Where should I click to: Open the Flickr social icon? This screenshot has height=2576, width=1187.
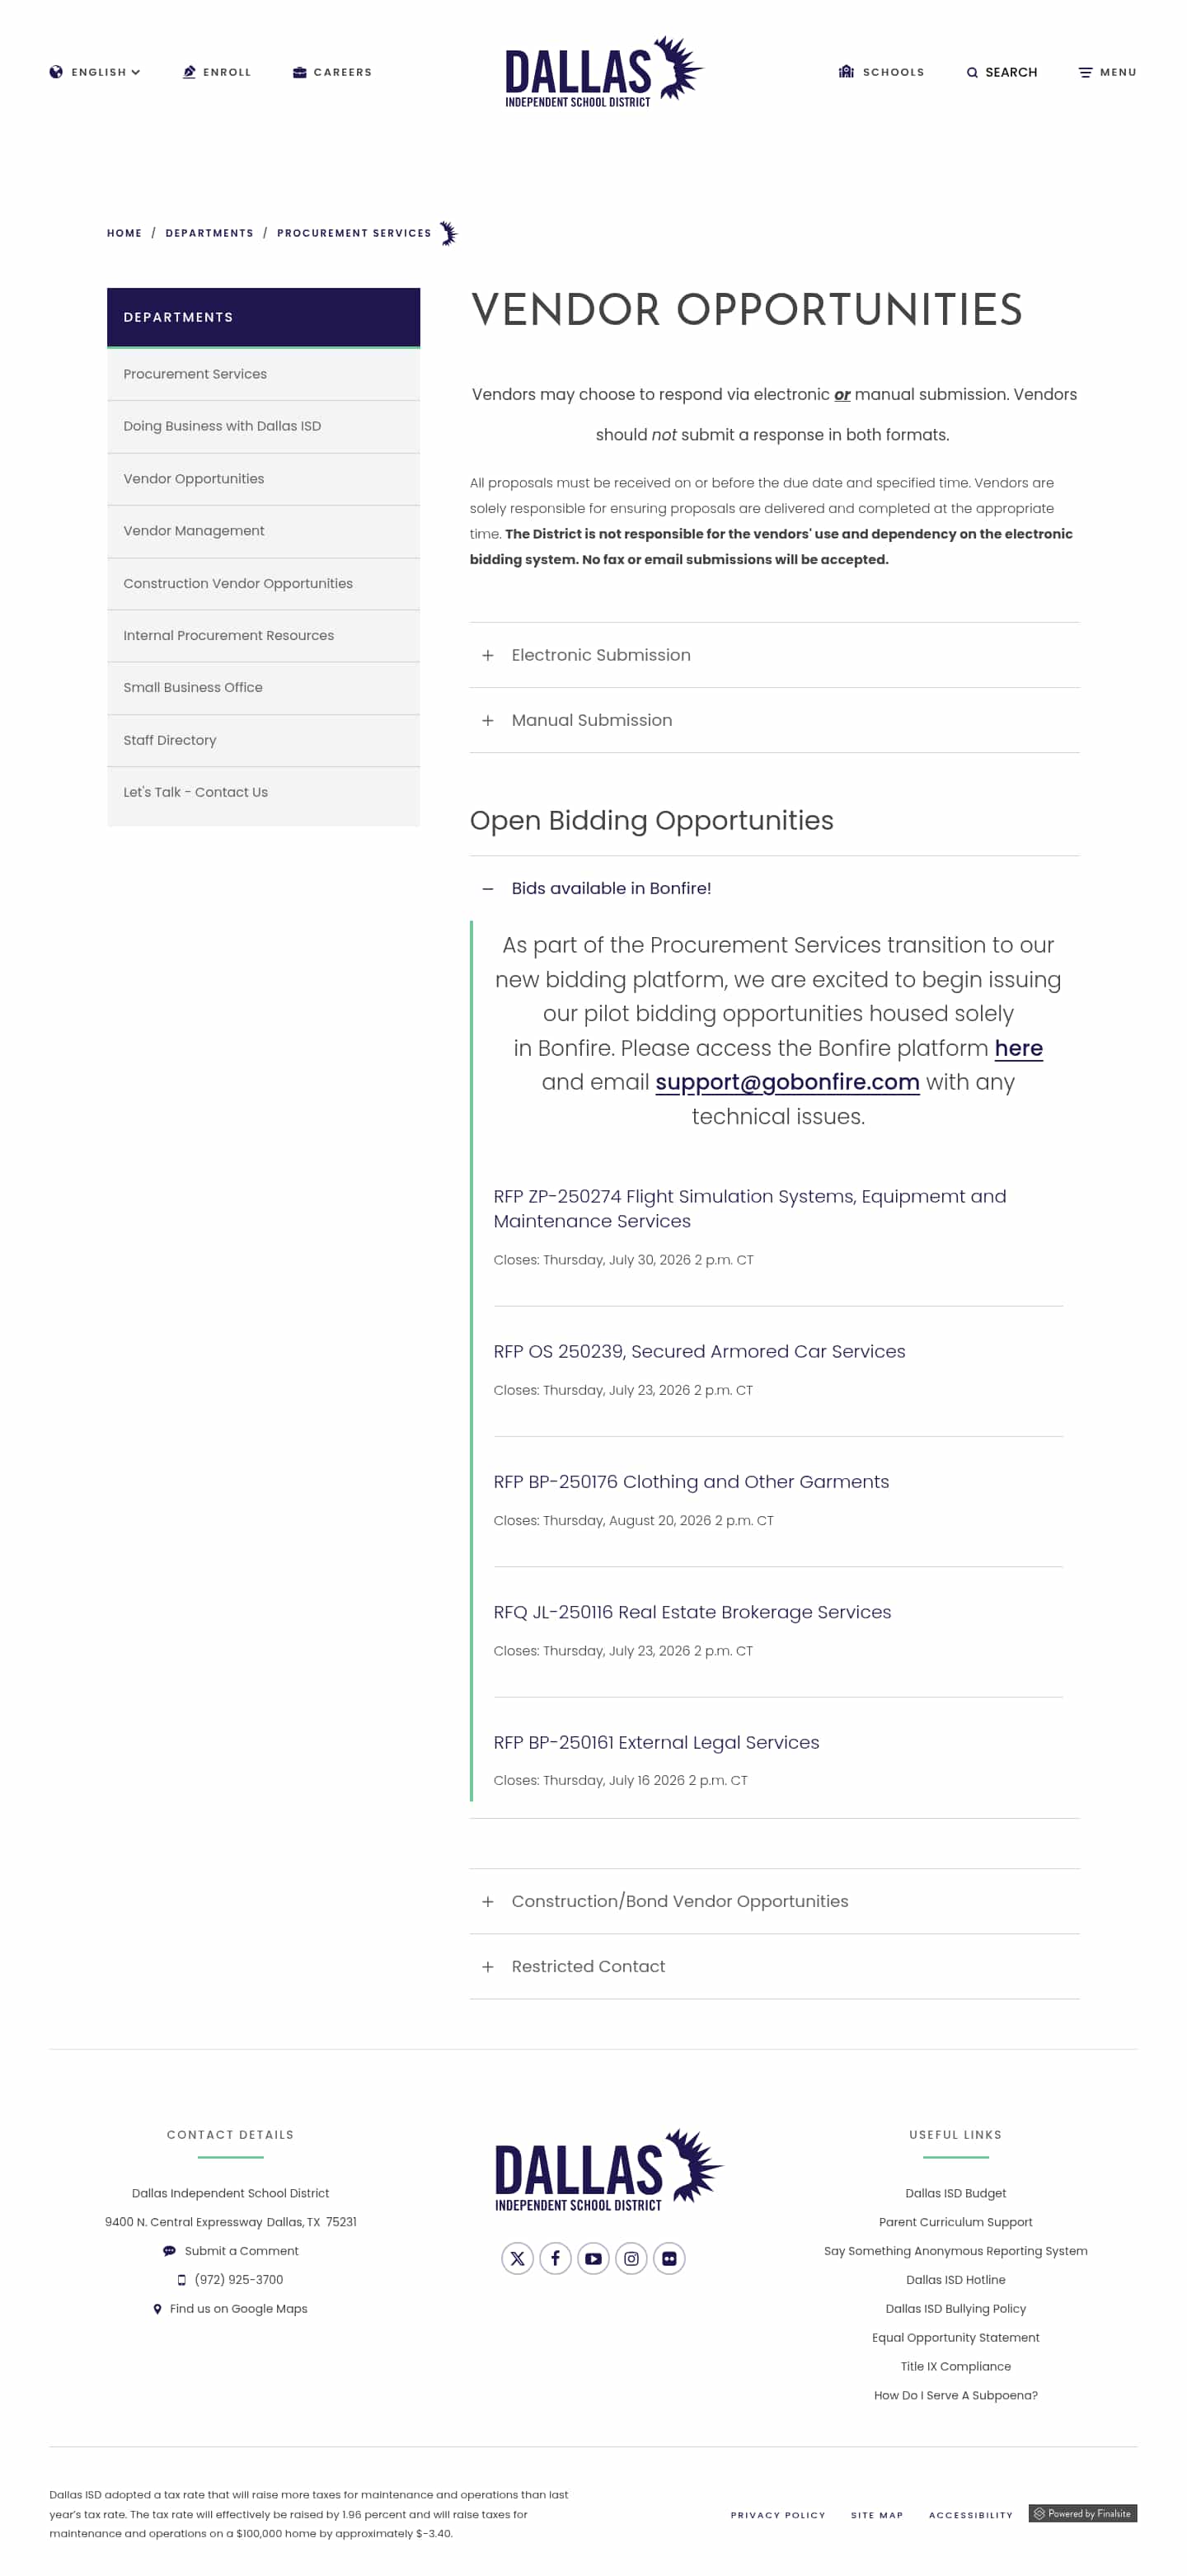click(669, 2258)
